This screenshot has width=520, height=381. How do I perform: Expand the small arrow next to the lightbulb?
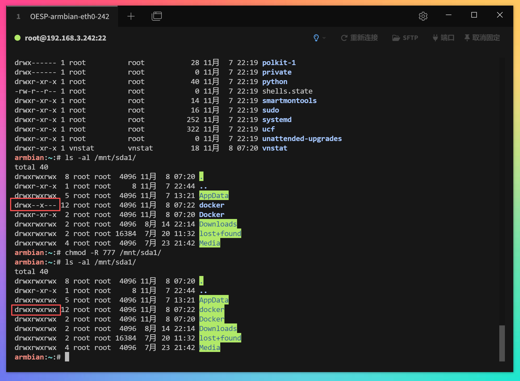point(324,38)
